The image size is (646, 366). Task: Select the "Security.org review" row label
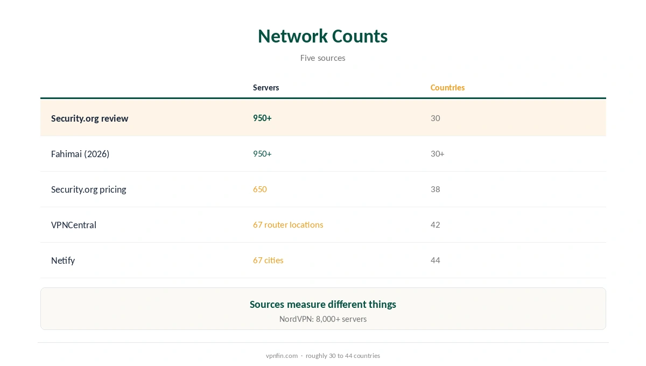(89, 118)
